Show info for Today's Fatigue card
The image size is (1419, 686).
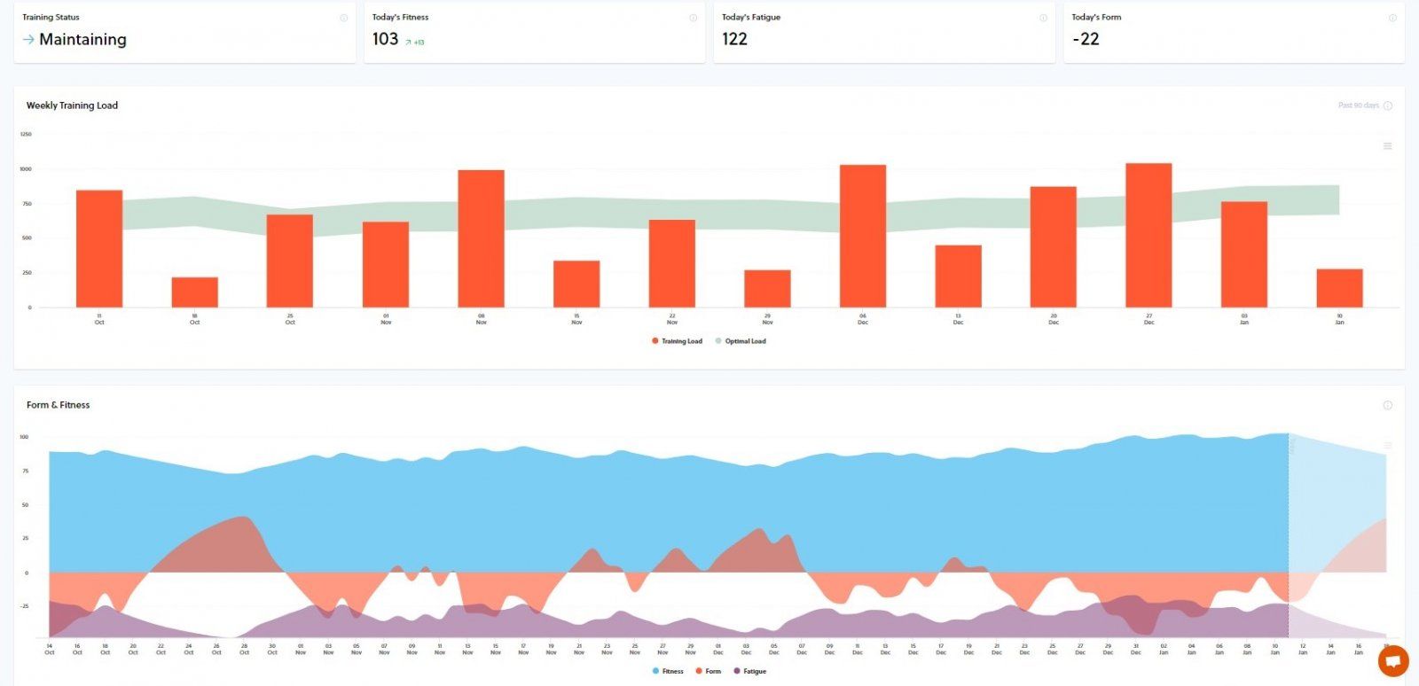1043,18
